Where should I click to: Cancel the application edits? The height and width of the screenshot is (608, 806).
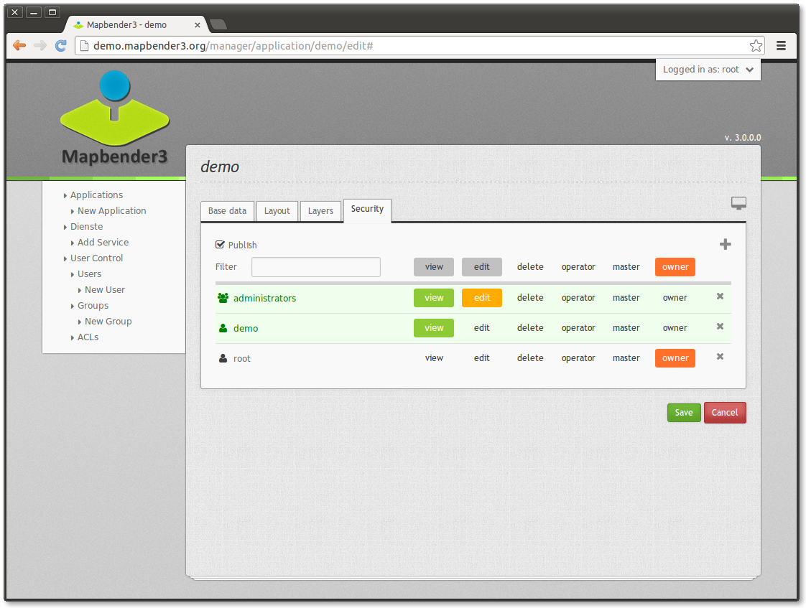725,412
